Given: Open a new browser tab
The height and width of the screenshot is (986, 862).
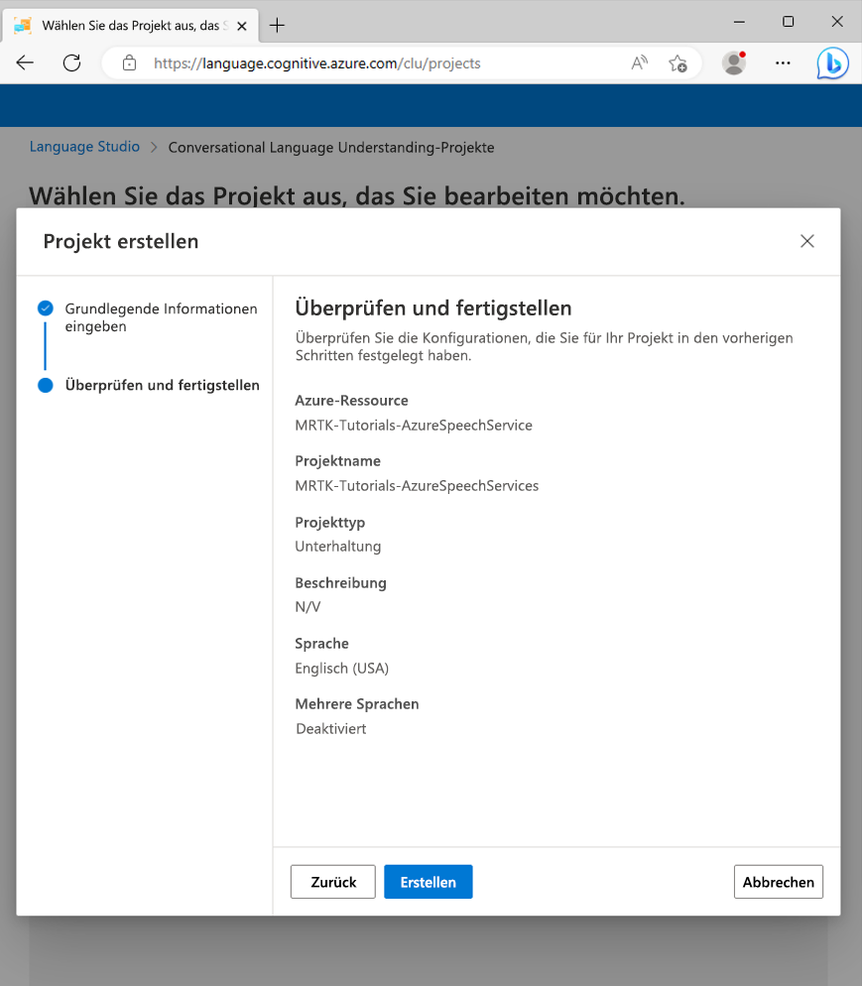Looking at the screenshot, I should [x=277, y=25].
